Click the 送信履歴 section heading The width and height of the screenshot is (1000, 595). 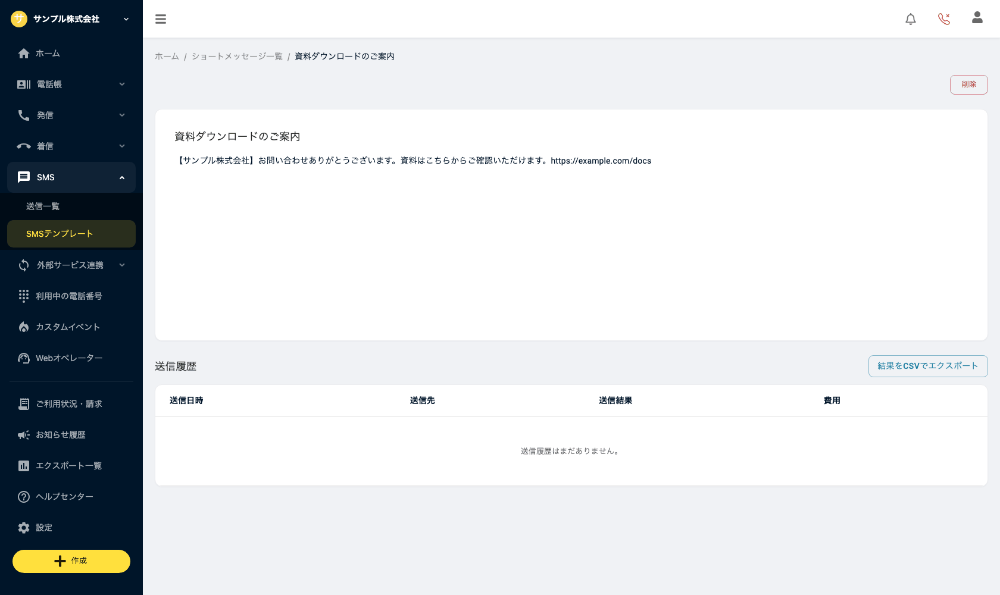[176, 367]
